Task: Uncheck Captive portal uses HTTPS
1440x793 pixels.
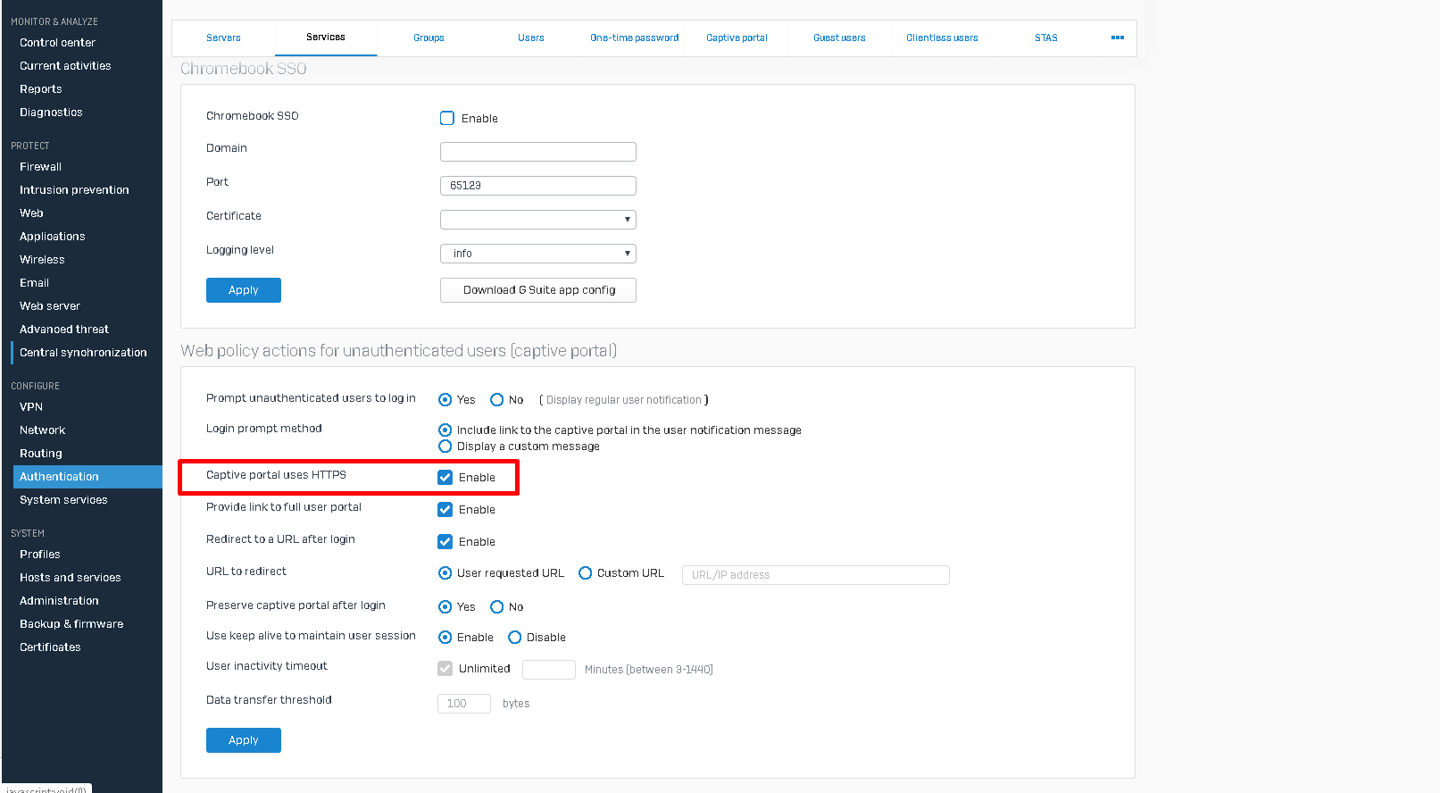Action: click(x=445, y=478)
